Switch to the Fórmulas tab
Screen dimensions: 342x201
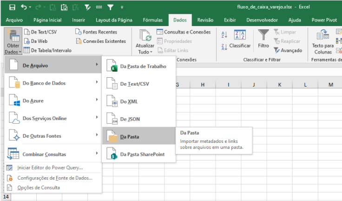[153, 20]
